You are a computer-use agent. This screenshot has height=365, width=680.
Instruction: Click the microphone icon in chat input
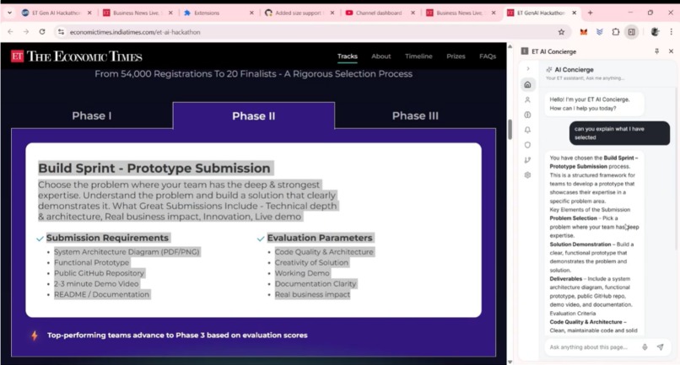tap(645, 346)
